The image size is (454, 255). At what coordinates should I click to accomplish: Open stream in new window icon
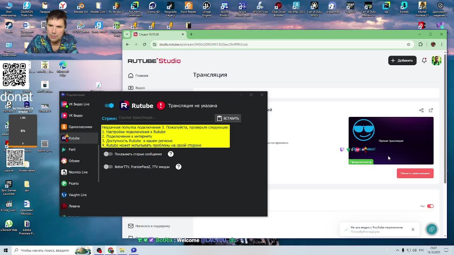[431, 110]
